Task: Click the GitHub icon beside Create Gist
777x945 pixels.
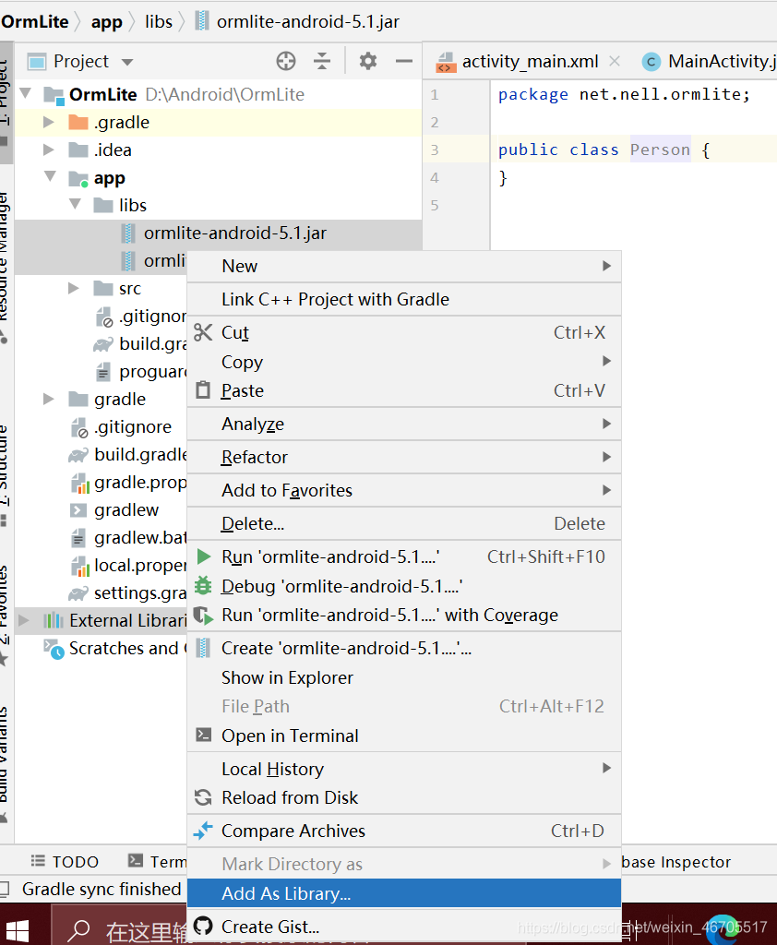Action: [203, 926]
